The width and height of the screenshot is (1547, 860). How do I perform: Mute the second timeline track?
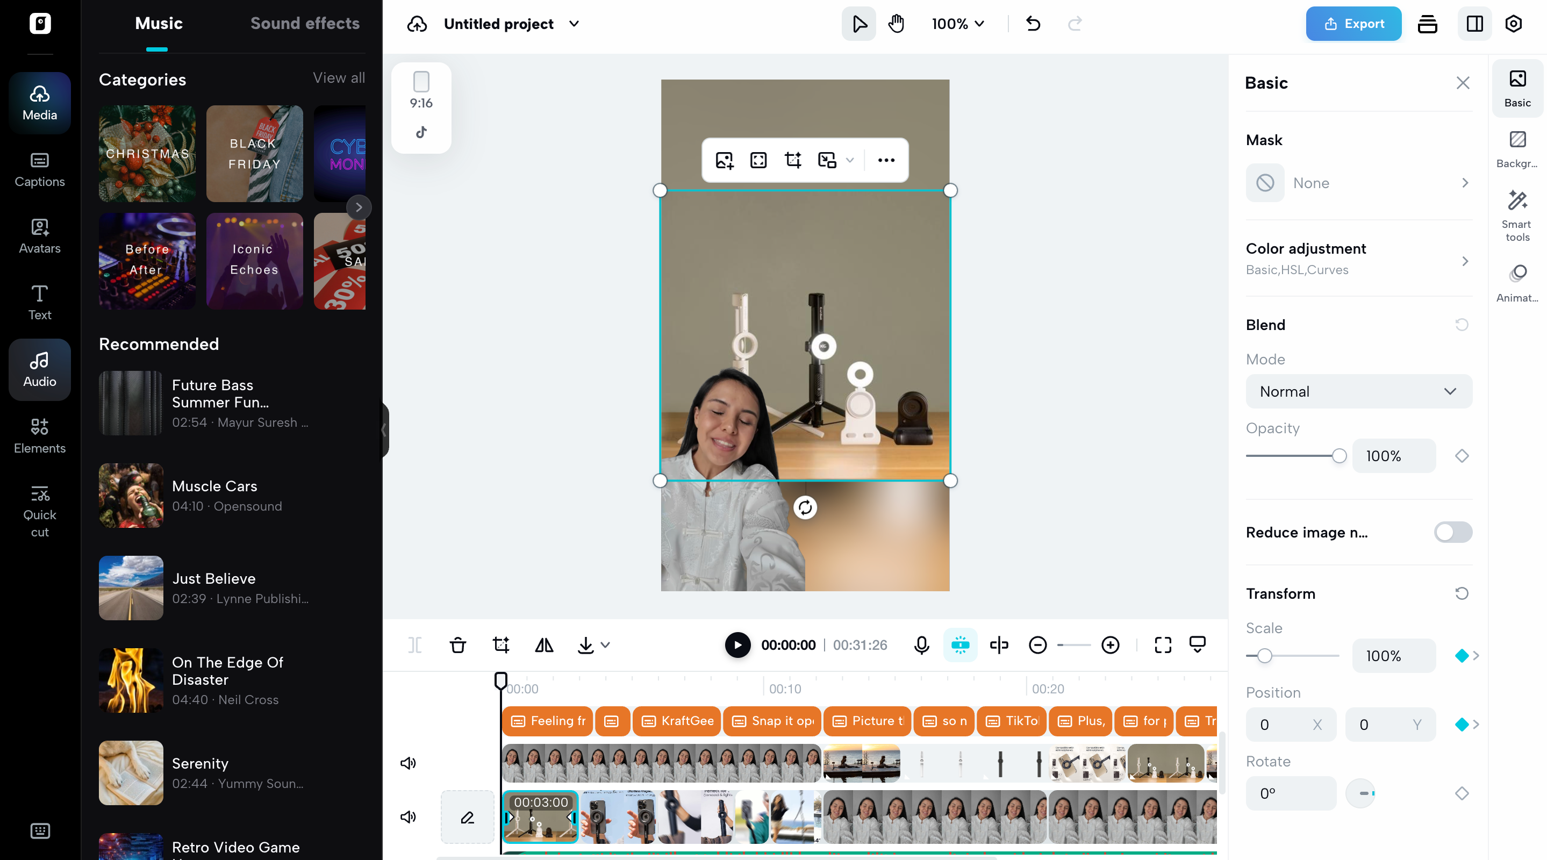(x=408, y=817)
